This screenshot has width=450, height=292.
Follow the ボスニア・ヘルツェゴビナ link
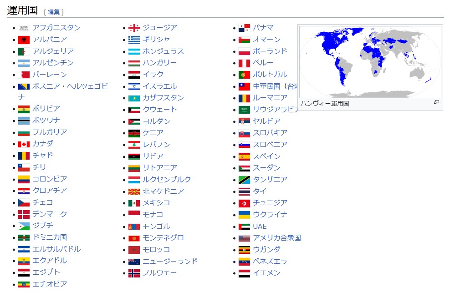click(70, 86)
